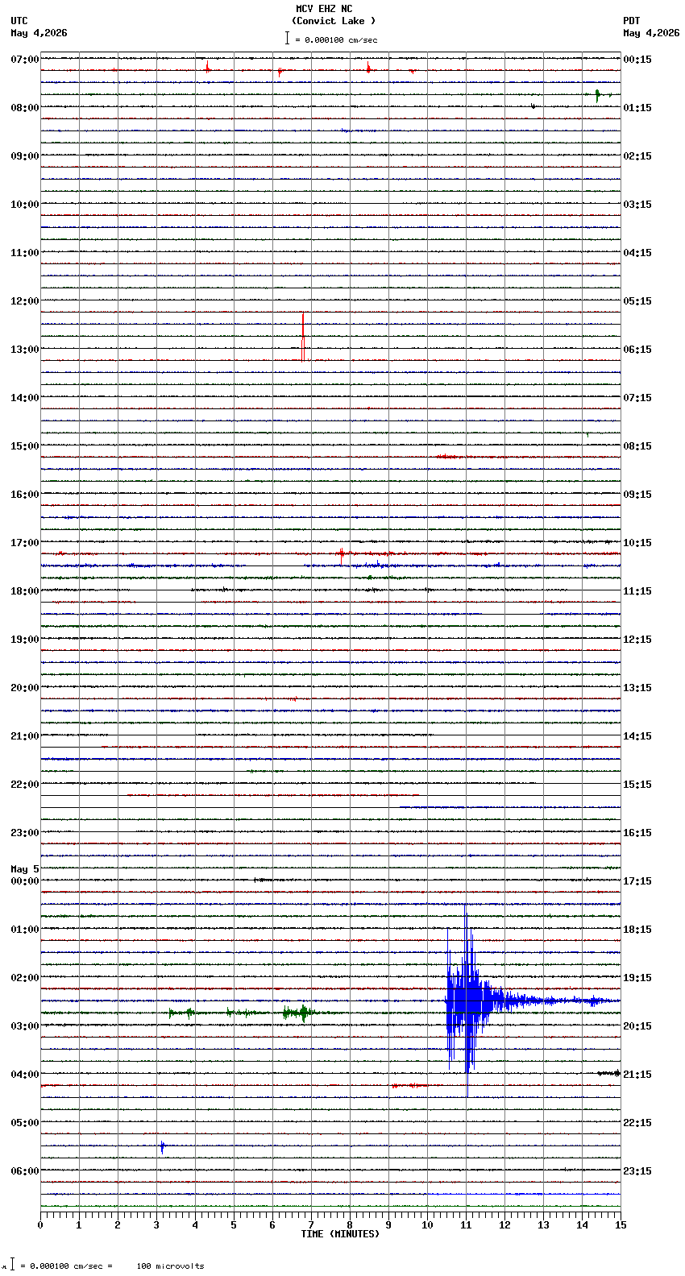Viewport: 685px width, 1276px height.
Task: Click the green tremor burst near minute 7
Action: pyautogui.click(x=302, y=1013)
